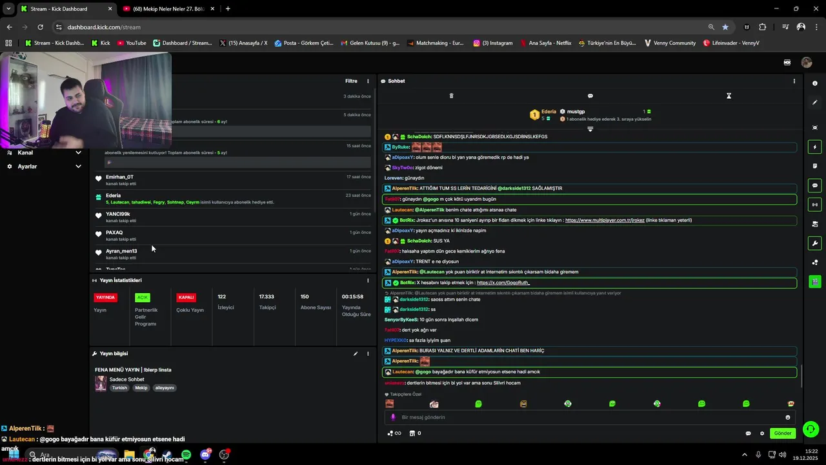Open the info panel in right sidebar
826x465 pixels.
[815, 83]
